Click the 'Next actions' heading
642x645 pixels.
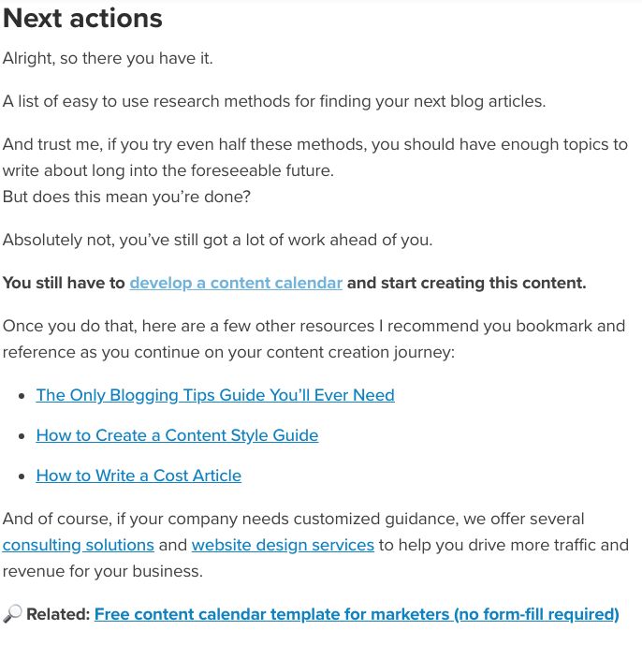coord(82,19)
